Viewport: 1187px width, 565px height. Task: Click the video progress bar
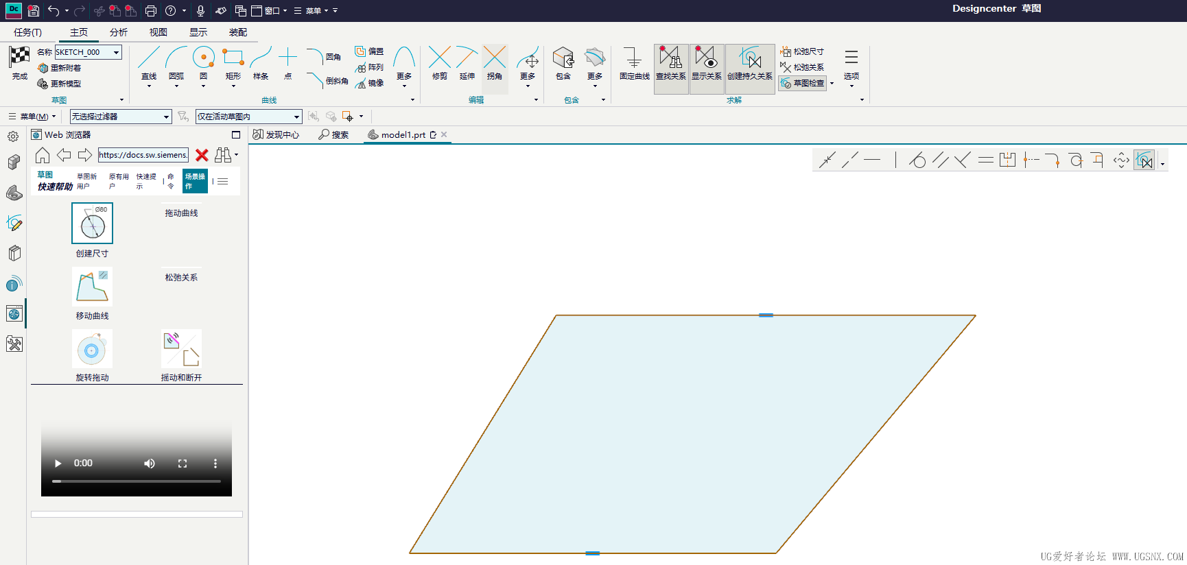pos(137,481)
